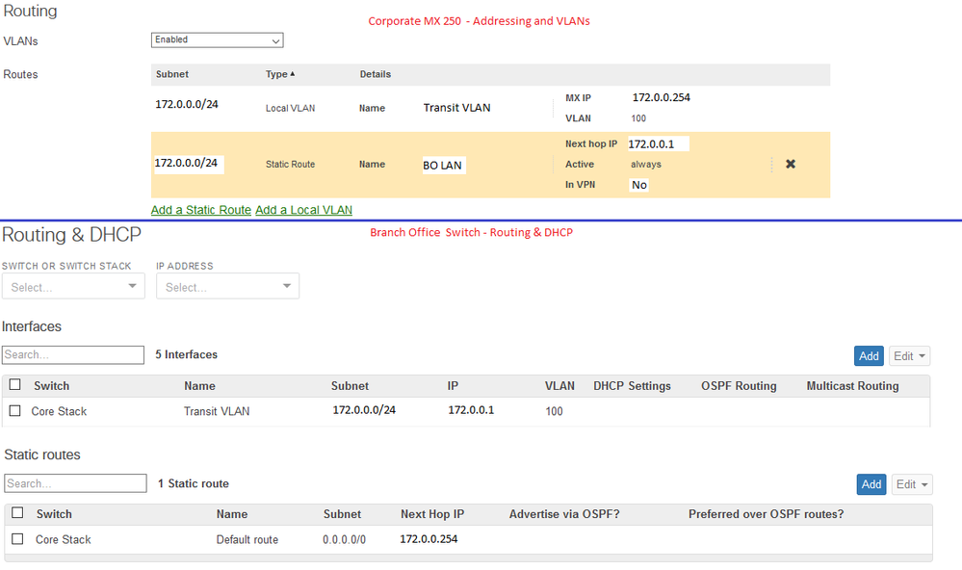This screenshot has width=962, height=570.
Task: Click the 0.0.0.0/0 subnet cell
Action: tap(344, 540)
